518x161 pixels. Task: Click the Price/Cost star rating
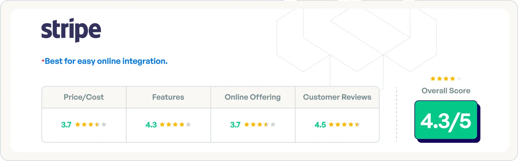click(91, 125)
